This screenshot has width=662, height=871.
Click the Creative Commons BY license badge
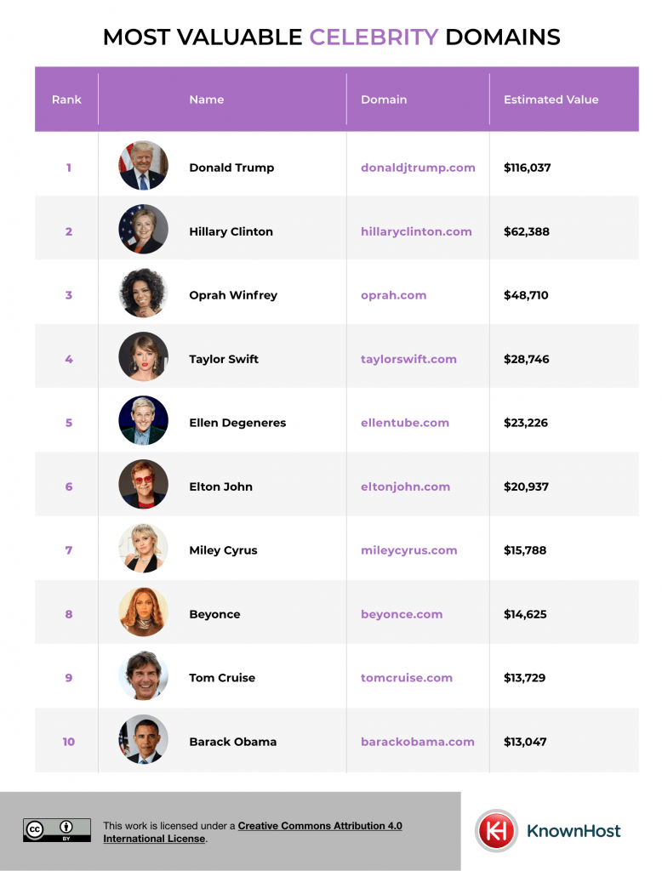57,830
